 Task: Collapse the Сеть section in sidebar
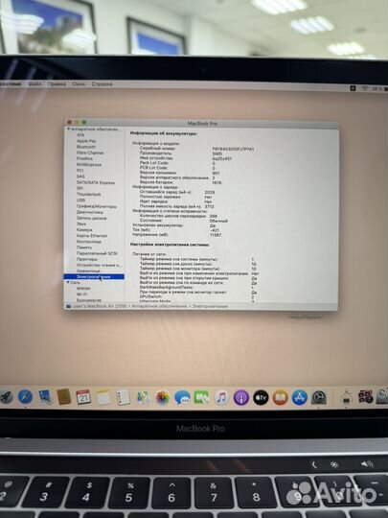coord(68,282)
